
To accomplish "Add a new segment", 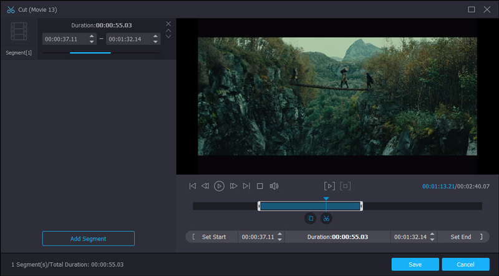I will coord(88,239).
